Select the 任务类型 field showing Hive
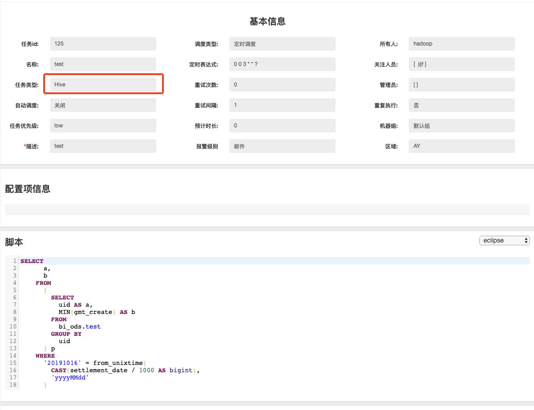This screenshot has height=410, width=534. coord(103,85)
